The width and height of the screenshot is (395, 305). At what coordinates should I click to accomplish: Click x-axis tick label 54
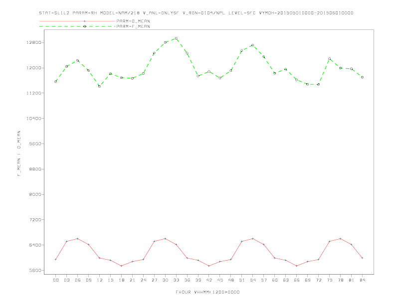(253, 280)
